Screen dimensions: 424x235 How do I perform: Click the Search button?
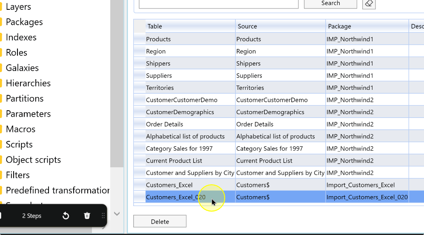330,3
